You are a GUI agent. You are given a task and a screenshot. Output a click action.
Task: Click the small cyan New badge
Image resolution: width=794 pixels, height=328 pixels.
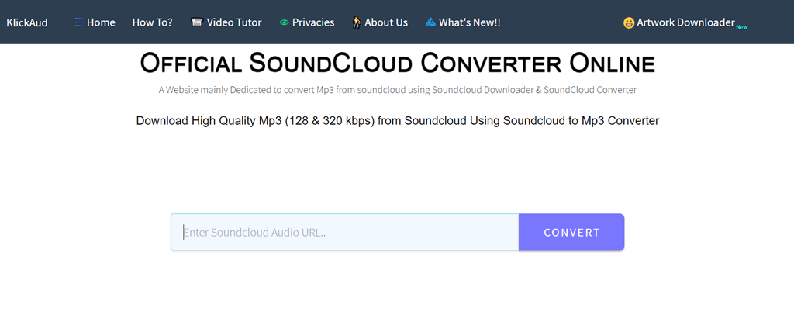[x=741, y=26]
